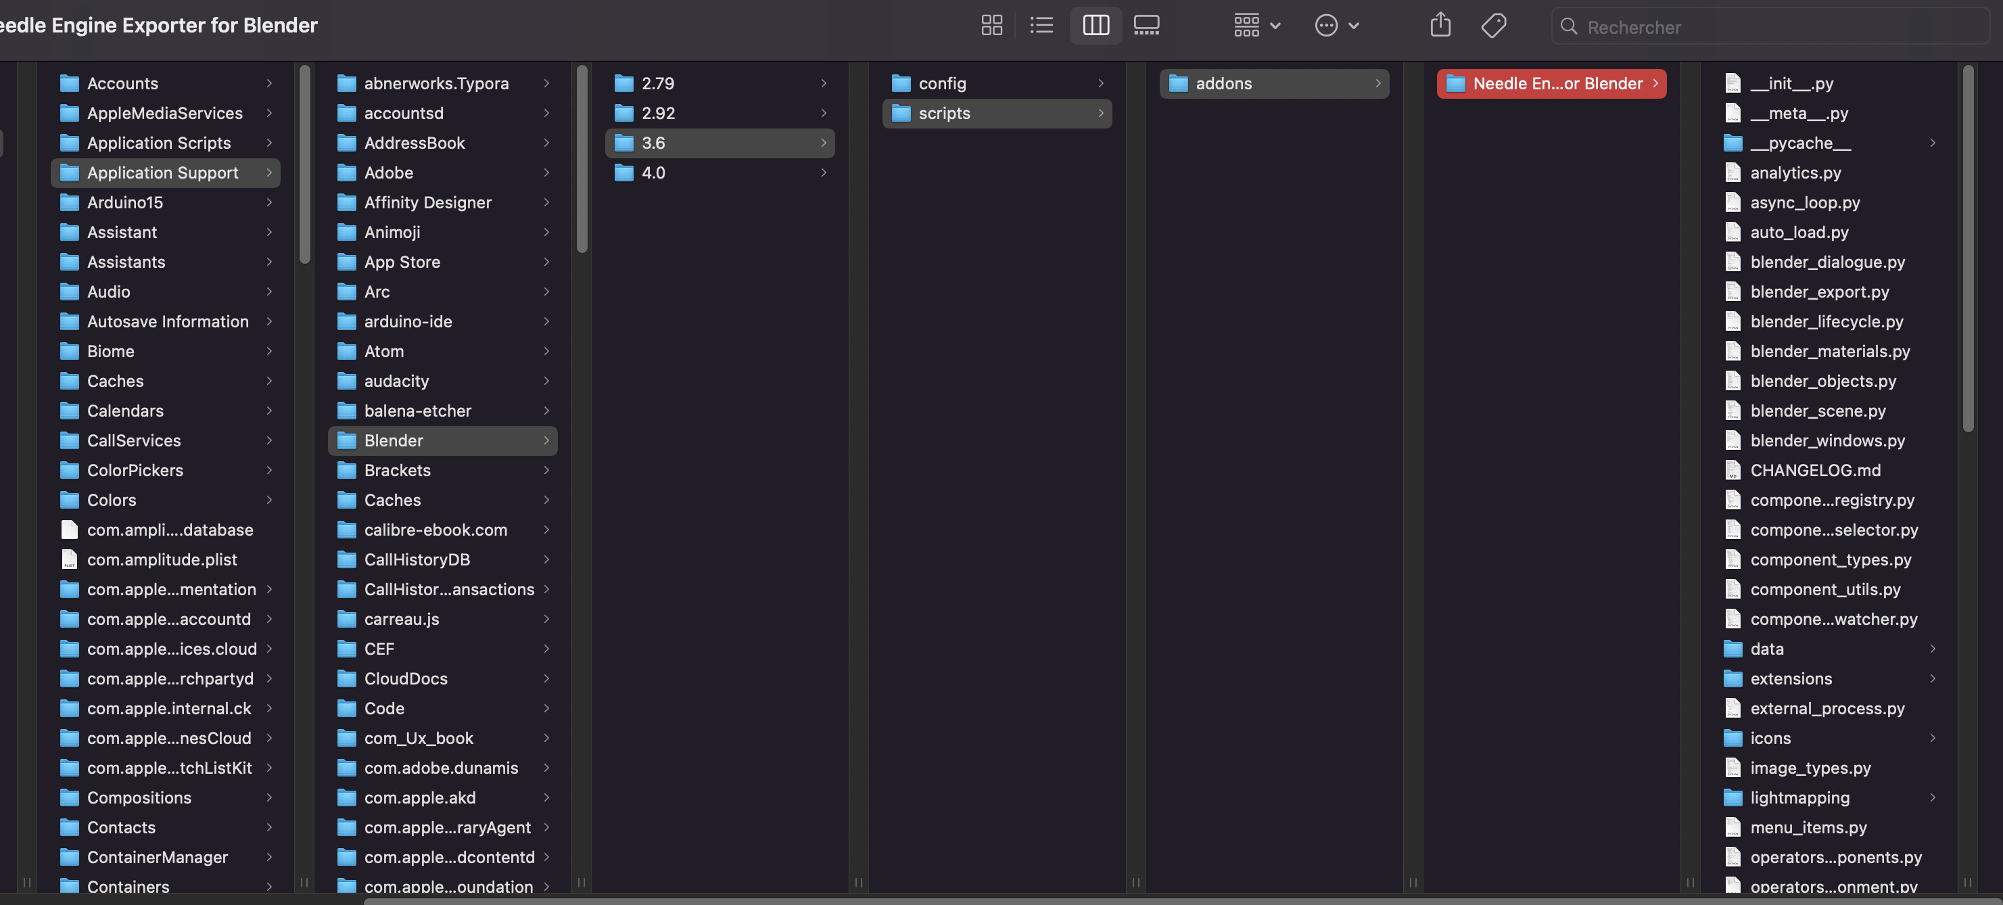
Task: Expand the __pycache__ folder chevron
Action: click(1932, 143)
